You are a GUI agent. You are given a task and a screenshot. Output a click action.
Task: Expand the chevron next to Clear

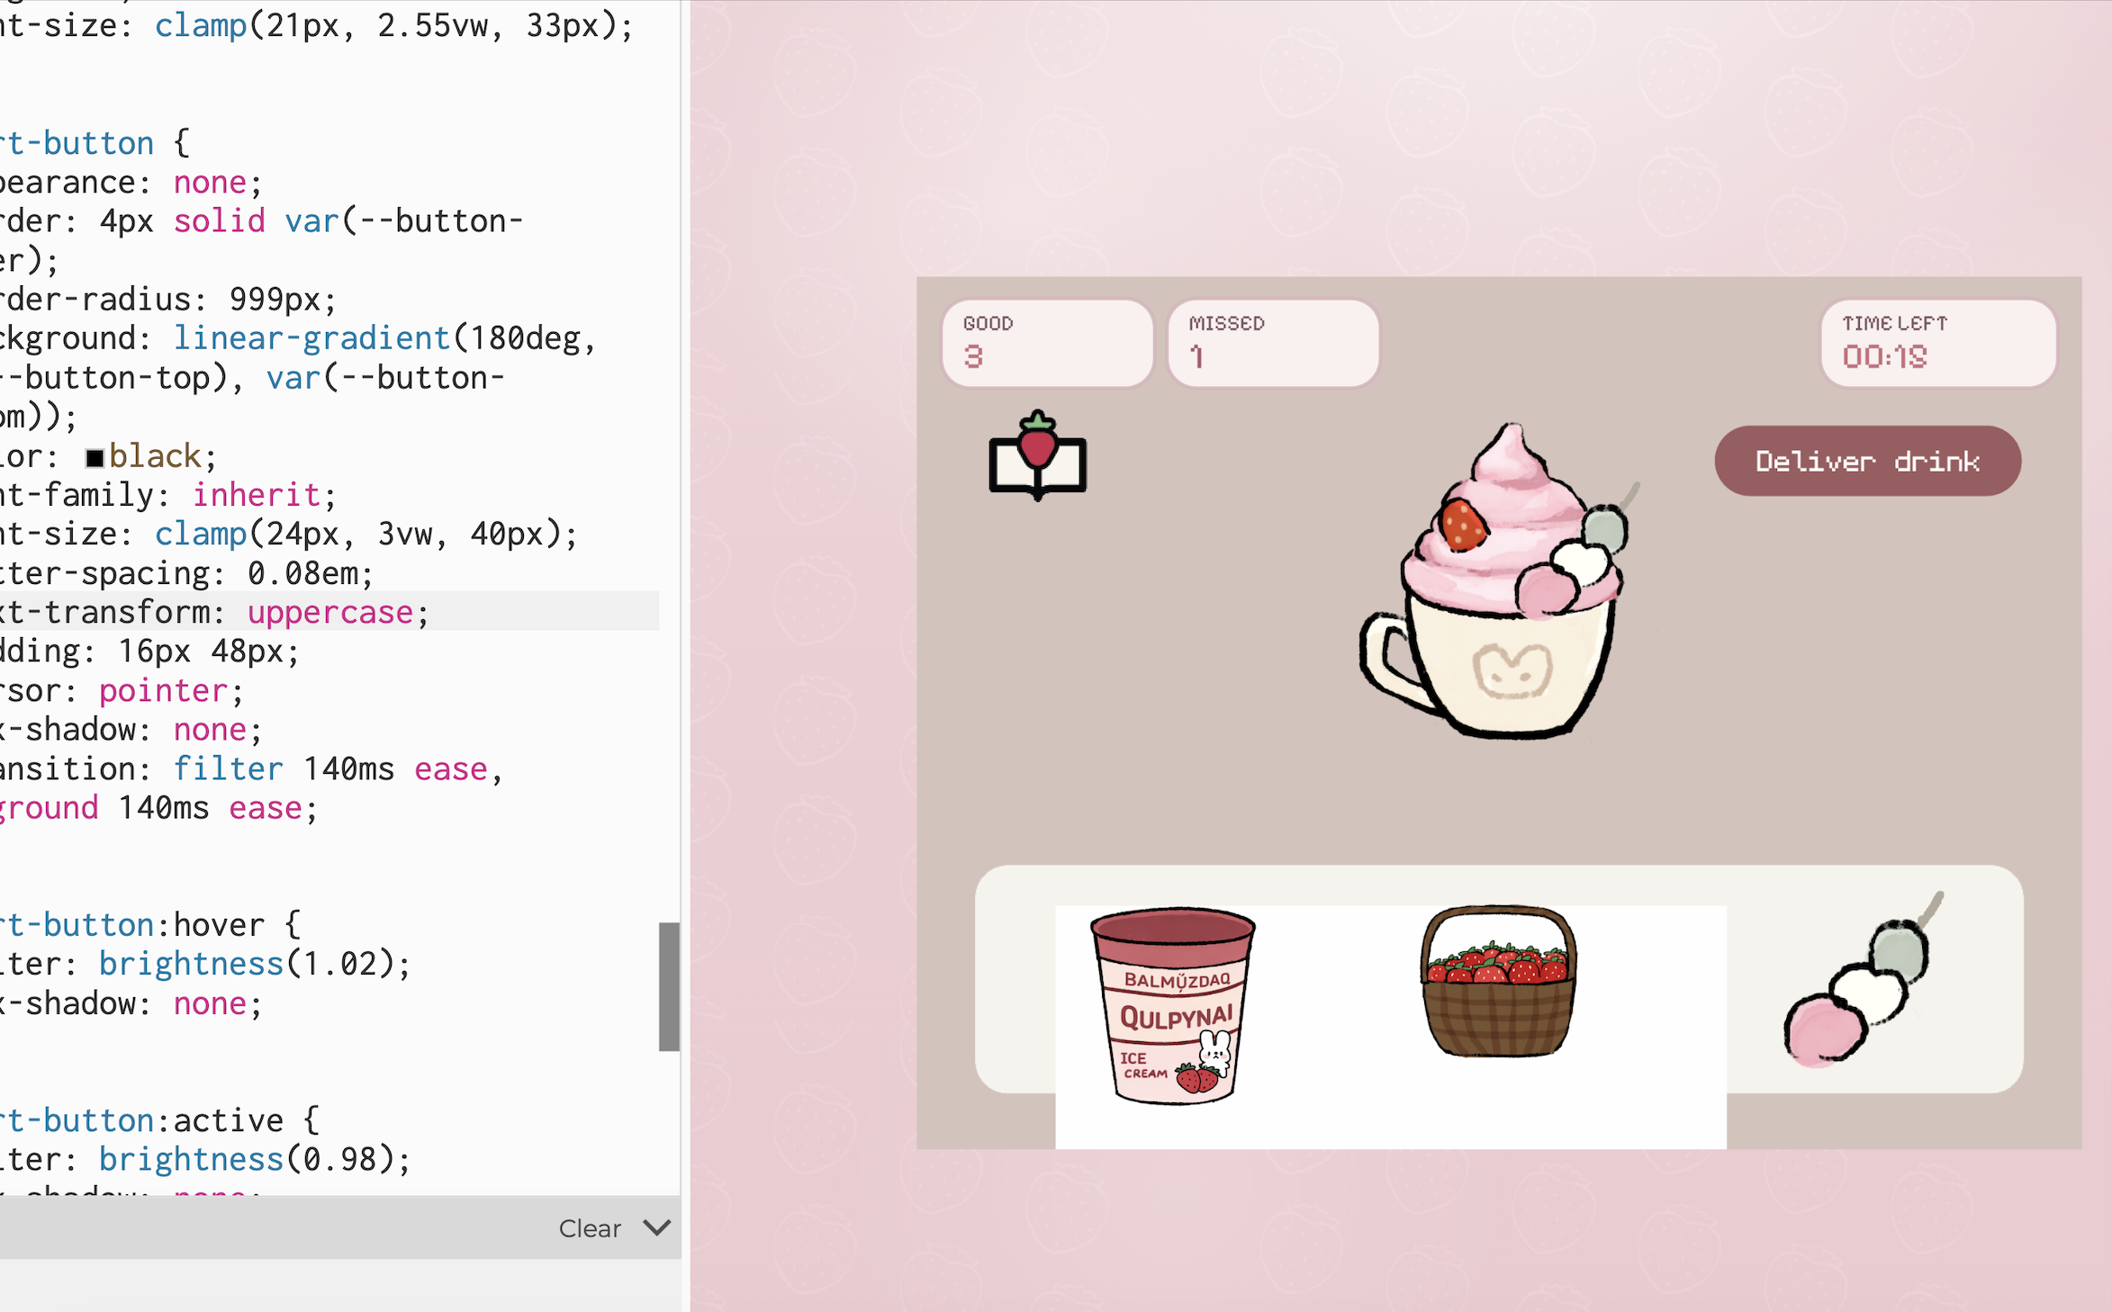pos(657,1227)
